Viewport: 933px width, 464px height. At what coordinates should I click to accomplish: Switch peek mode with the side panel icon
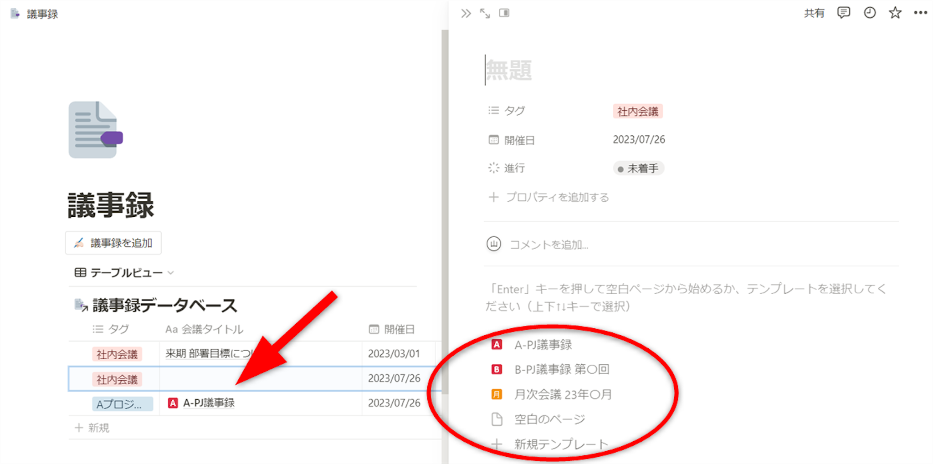(x=504, y=13)
